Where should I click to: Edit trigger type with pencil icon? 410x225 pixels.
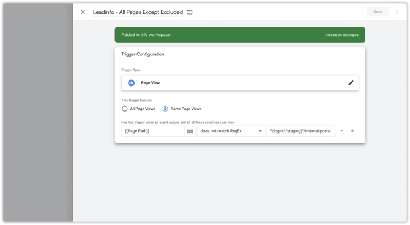[351, 83]
